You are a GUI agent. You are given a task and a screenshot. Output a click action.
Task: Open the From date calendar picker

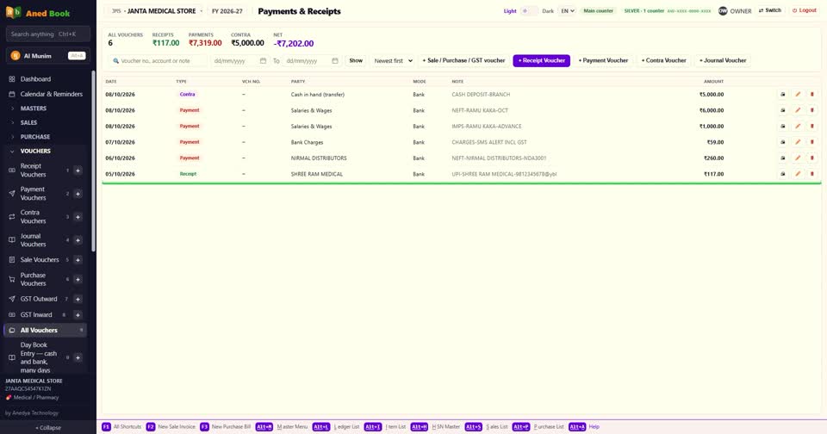263,60
